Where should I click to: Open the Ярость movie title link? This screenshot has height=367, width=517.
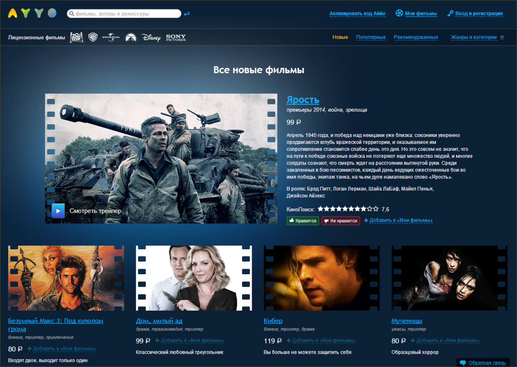[303, 100]
